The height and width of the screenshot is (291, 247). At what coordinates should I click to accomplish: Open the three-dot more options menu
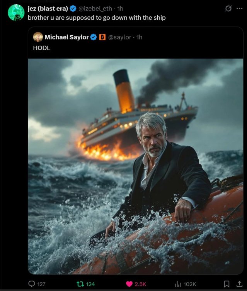click(x=239, y=9)
